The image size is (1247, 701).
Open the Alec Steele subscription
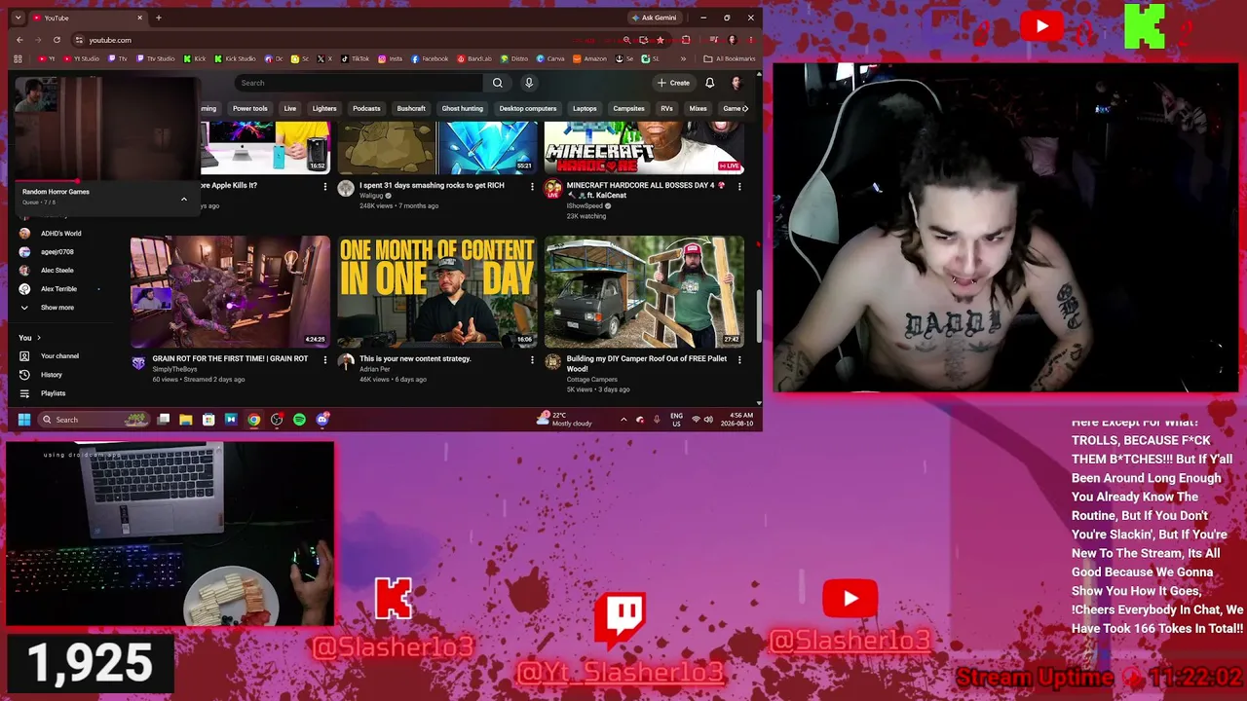[x=57, y=271]
